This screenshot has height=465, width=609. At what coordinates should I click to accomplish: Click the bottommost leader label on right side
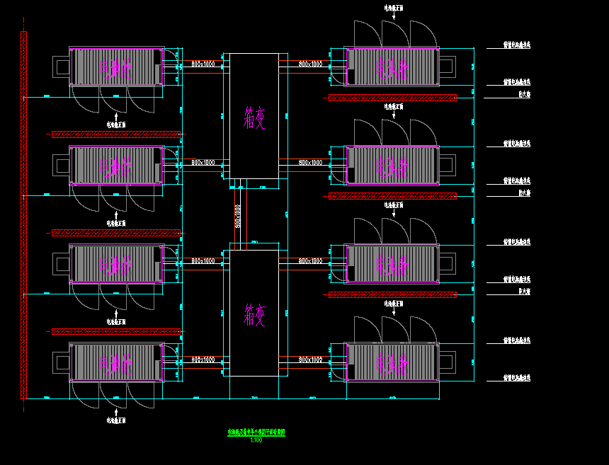tap(517, 377)
